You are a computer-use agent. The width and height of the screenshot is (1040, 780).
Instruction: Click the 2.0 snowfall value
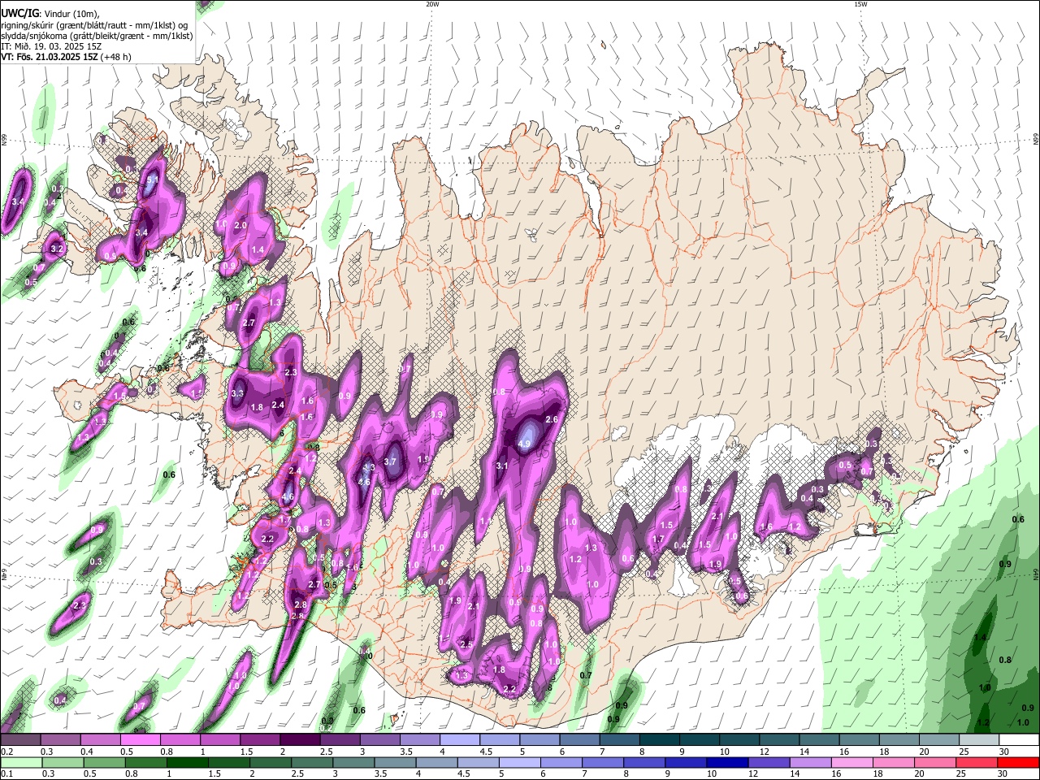tap(240, 225)
